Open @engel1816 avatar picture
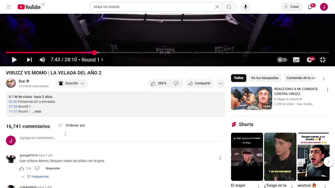The image size is (335, 188). pyautogui.click(x=11, y=158)
